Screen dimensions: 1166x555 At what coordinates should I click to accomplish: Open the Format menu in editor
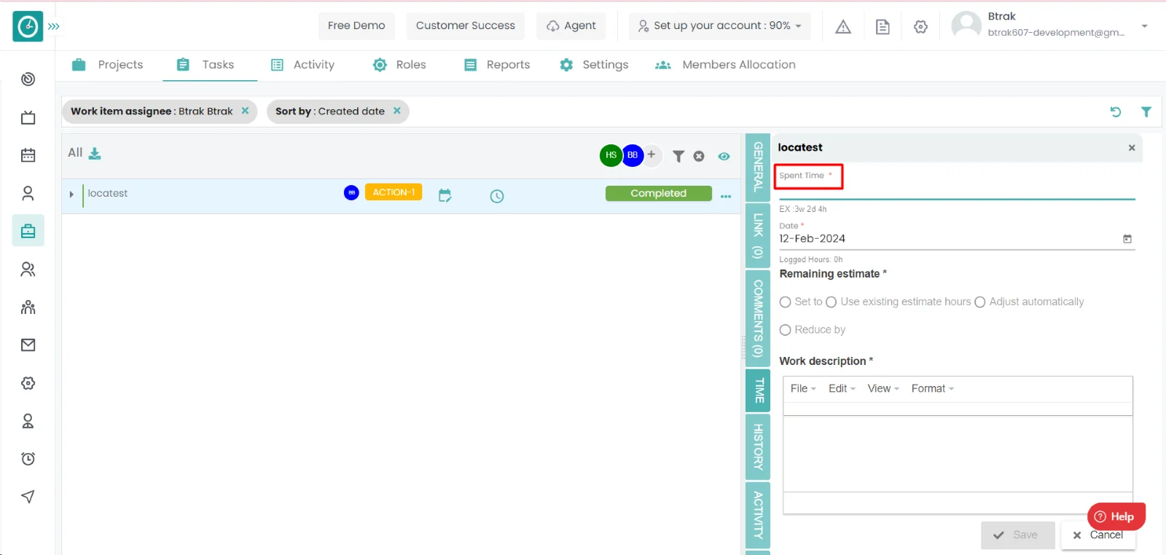pos(931,389)
